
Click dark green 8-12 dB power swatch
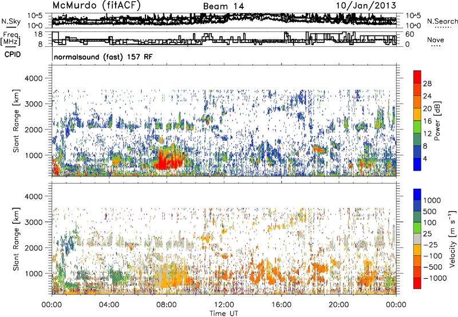pos(417,140)
